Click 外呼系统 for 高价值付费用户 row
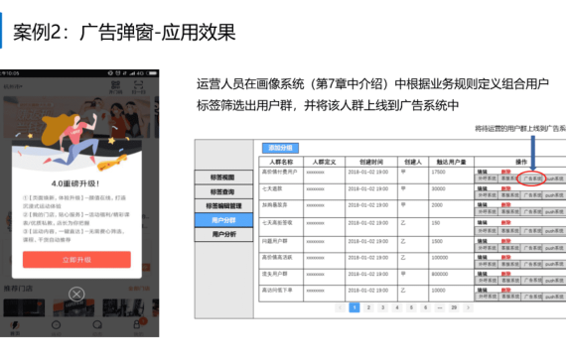 point(487,178)
